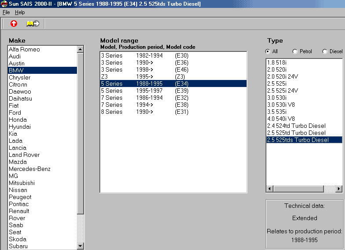Click the Make list vertical scrollbar thumb
This screenshot has width=345, height=250.
click(80, 133)
